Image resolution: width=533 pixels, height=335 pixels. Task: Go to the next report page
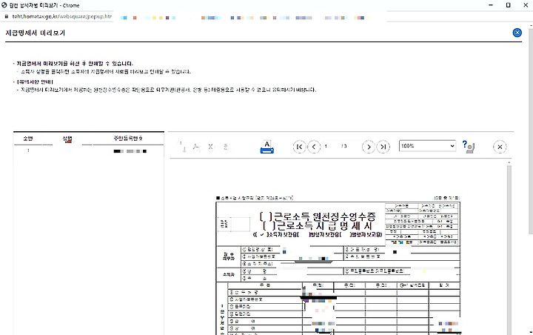pos(369,147)
